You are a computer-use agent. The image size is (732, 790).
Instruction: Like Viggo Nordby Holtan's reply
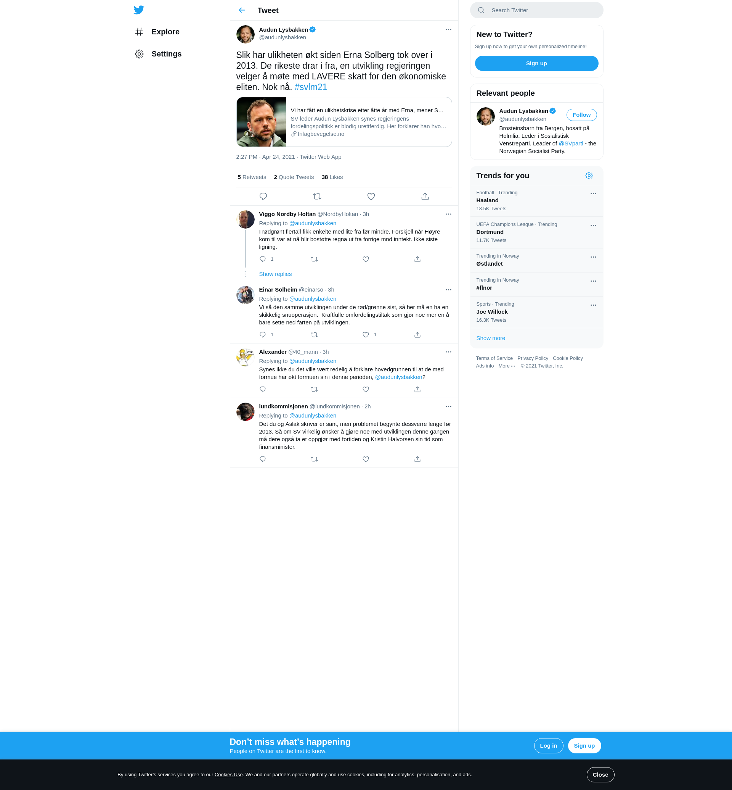coord(366,260)
